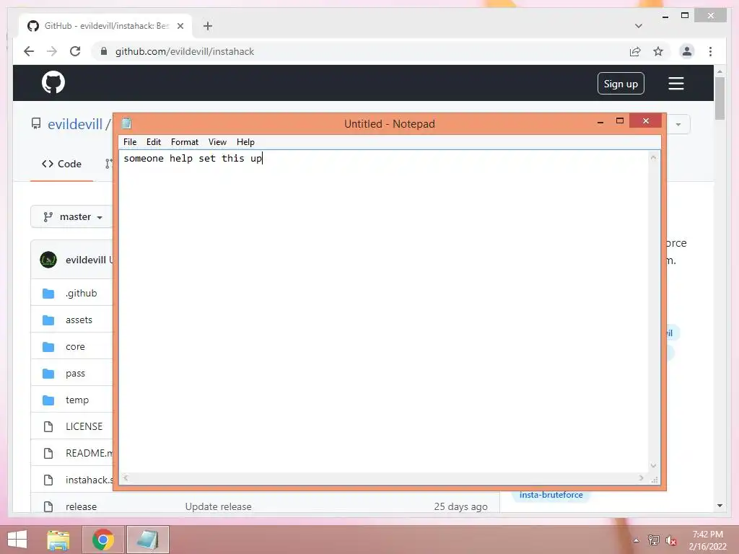Open Notepad File menu
This screenshot has width=739, height=554.
pos(130,142)
